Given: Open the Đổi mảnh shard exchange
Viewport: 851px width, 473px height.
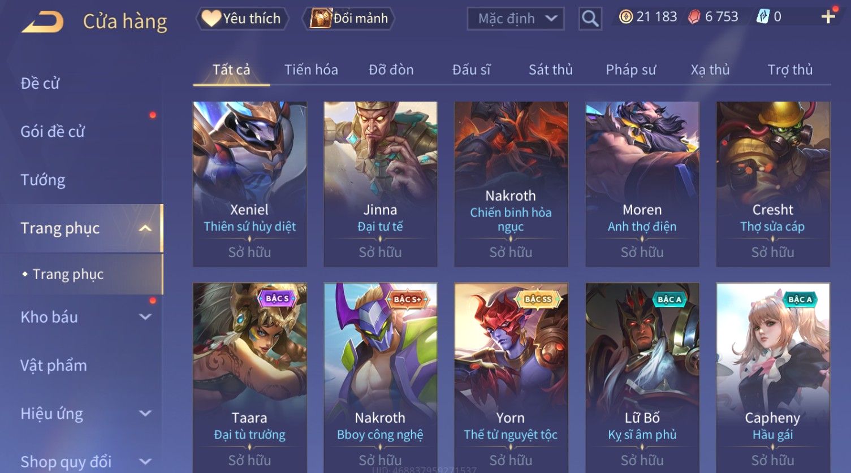Looking at the screenshot, I should pyautogui.click(x=350, y=19).
